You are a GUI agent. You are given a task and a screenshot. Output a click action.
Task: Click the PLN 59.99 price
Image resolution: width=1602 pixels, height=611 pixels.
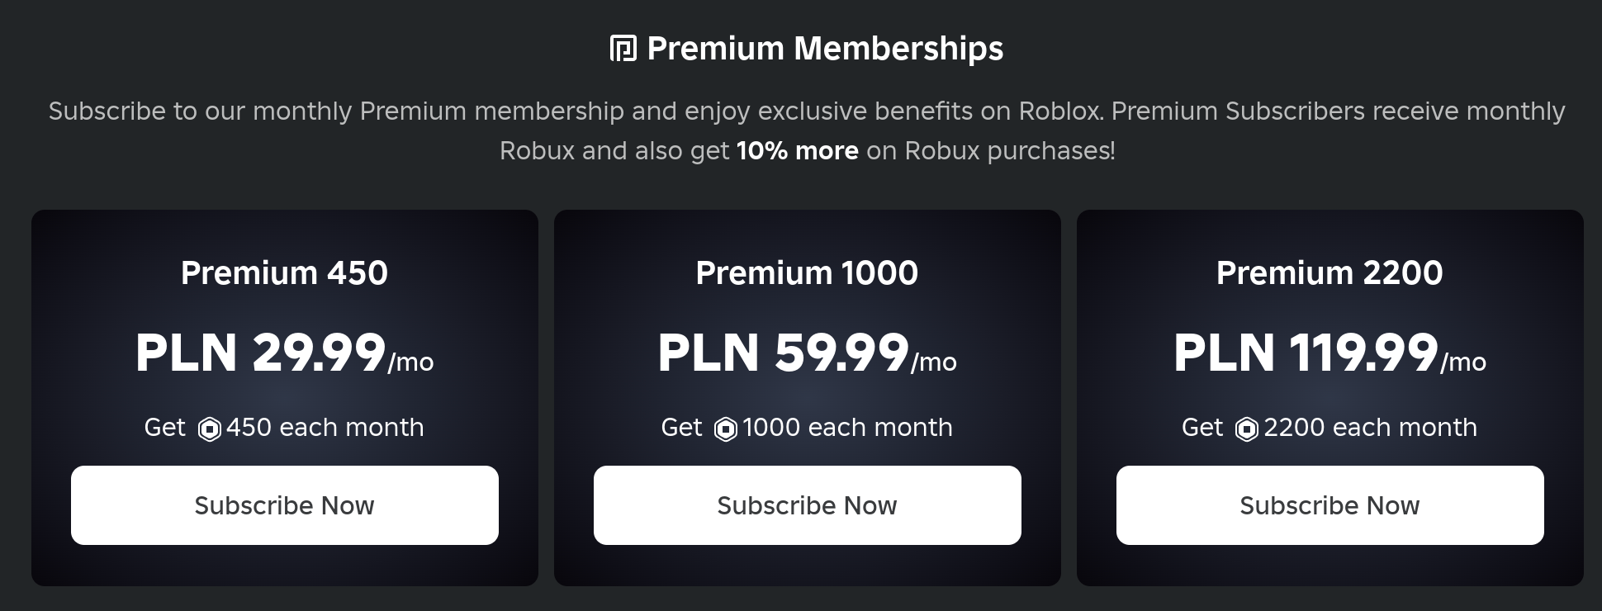coord(783,353)
